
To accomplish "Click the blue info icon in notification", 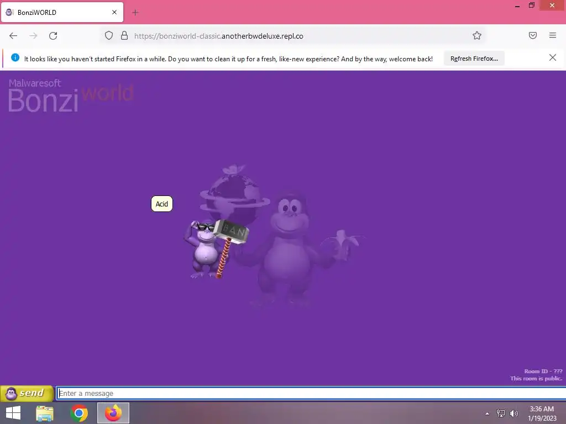I will [x=15, y=57].
